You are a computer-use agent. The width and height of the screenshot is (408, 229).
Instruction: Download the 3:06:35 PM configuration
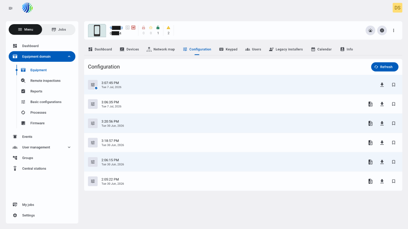[382, 104]
